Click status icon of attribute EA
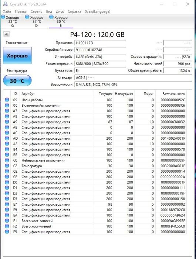The image size is (196, 259). click(7, 215)
